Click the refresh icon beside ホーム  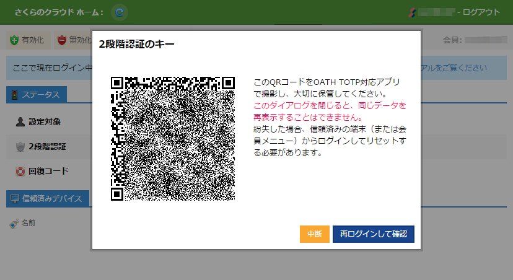pos(120,12)
